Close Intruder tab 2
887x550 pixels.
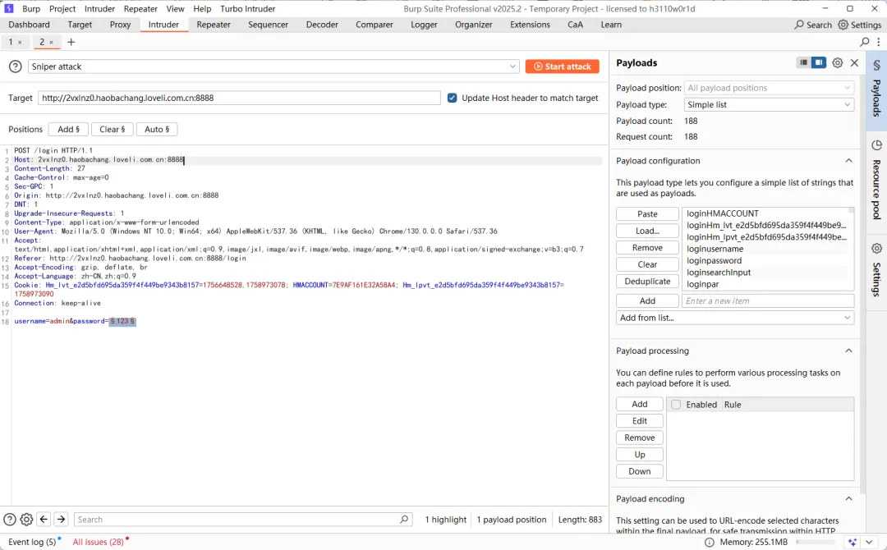click(51, 43)
